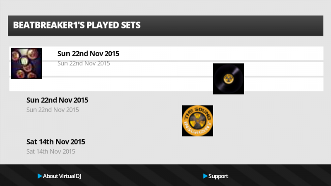331x186 pixels.
Task: Click the radiation symbol in the Sound Insurgent logo
Action: (x=198, y=120)
